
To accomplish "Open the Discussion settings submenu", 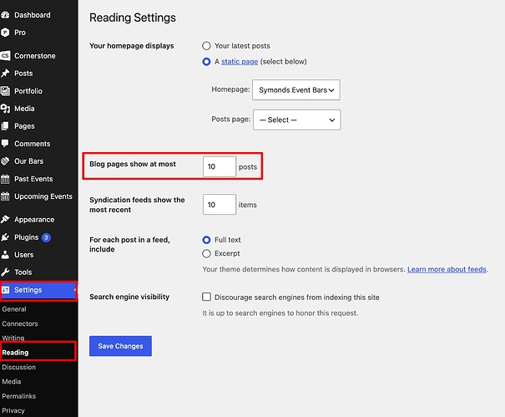I will pos(19,367).
